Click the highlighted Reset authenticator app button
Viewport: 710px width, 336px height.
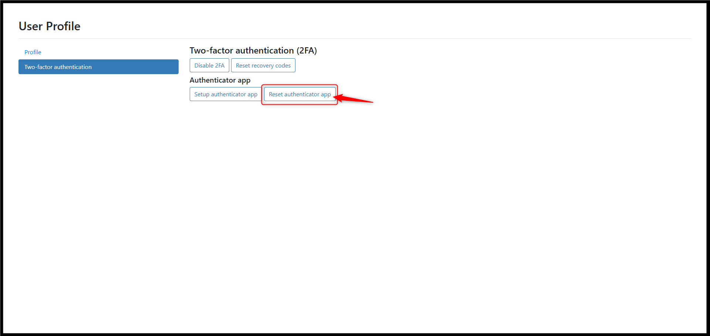[x=300, y=94]
